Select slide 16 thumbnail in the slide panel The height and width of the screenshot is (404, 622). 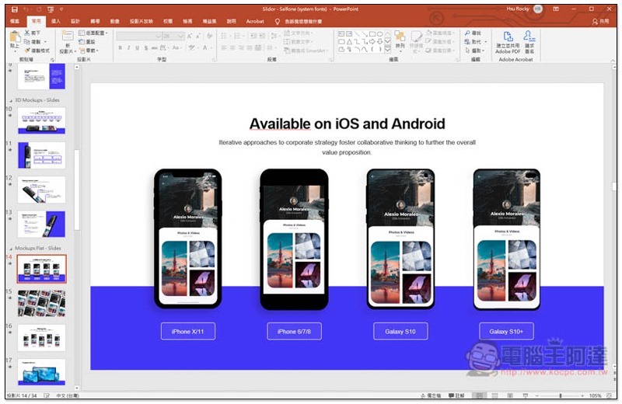41,337
